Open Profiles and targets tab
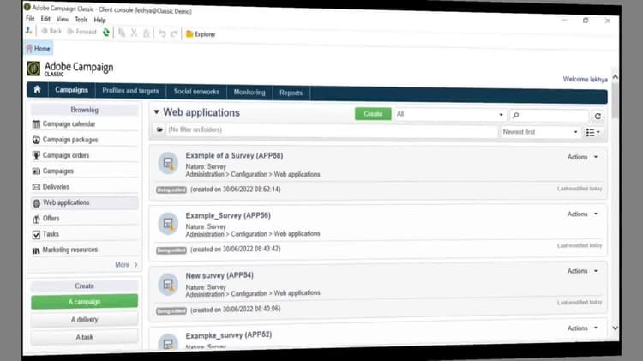Screen dimensions: 643x361 [130, 91]
